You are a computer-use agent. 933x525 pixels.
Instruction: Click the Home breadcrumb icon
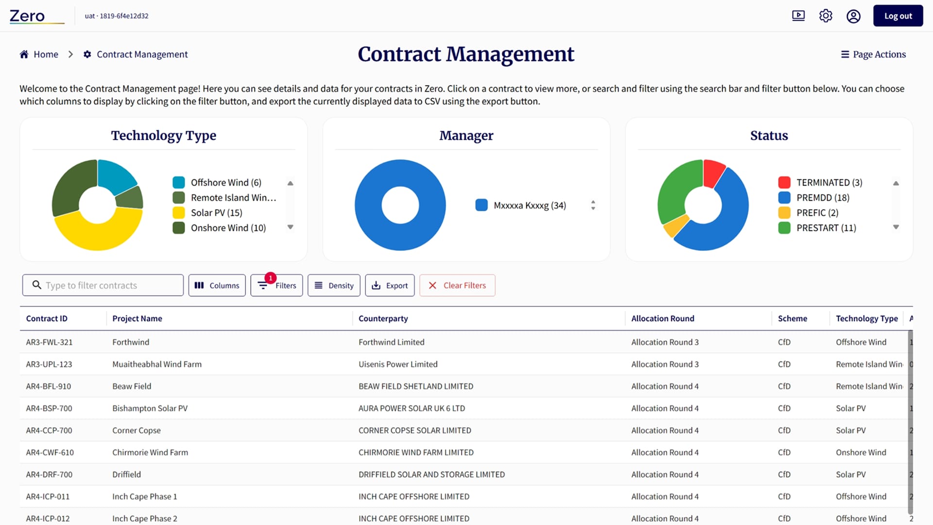click(24, 54)
